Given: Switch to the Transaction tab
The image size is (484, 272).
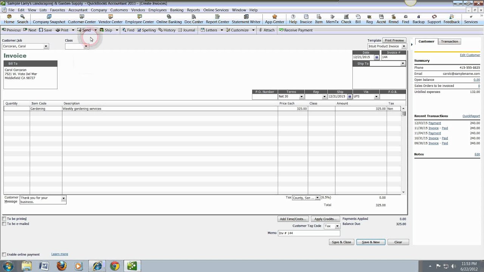Looking at the screenshot, I should pyautogui.click(x=450, y=42).
